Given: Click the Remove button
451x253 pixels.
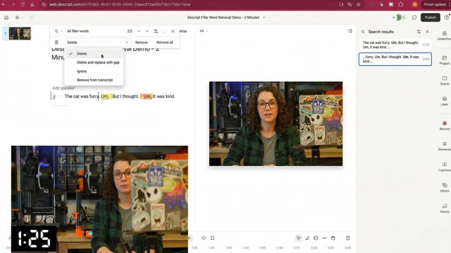Looking at the screenshot, I should coord(141,42).
